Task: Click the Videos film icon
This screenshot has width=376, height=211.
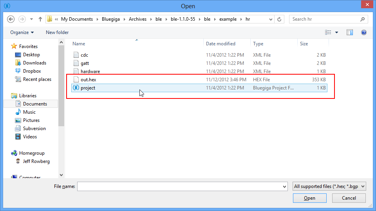Action: [18, 137]
